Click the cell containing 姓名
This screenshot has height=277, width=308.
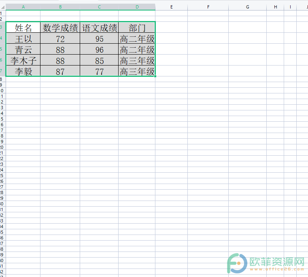[23, 27]
